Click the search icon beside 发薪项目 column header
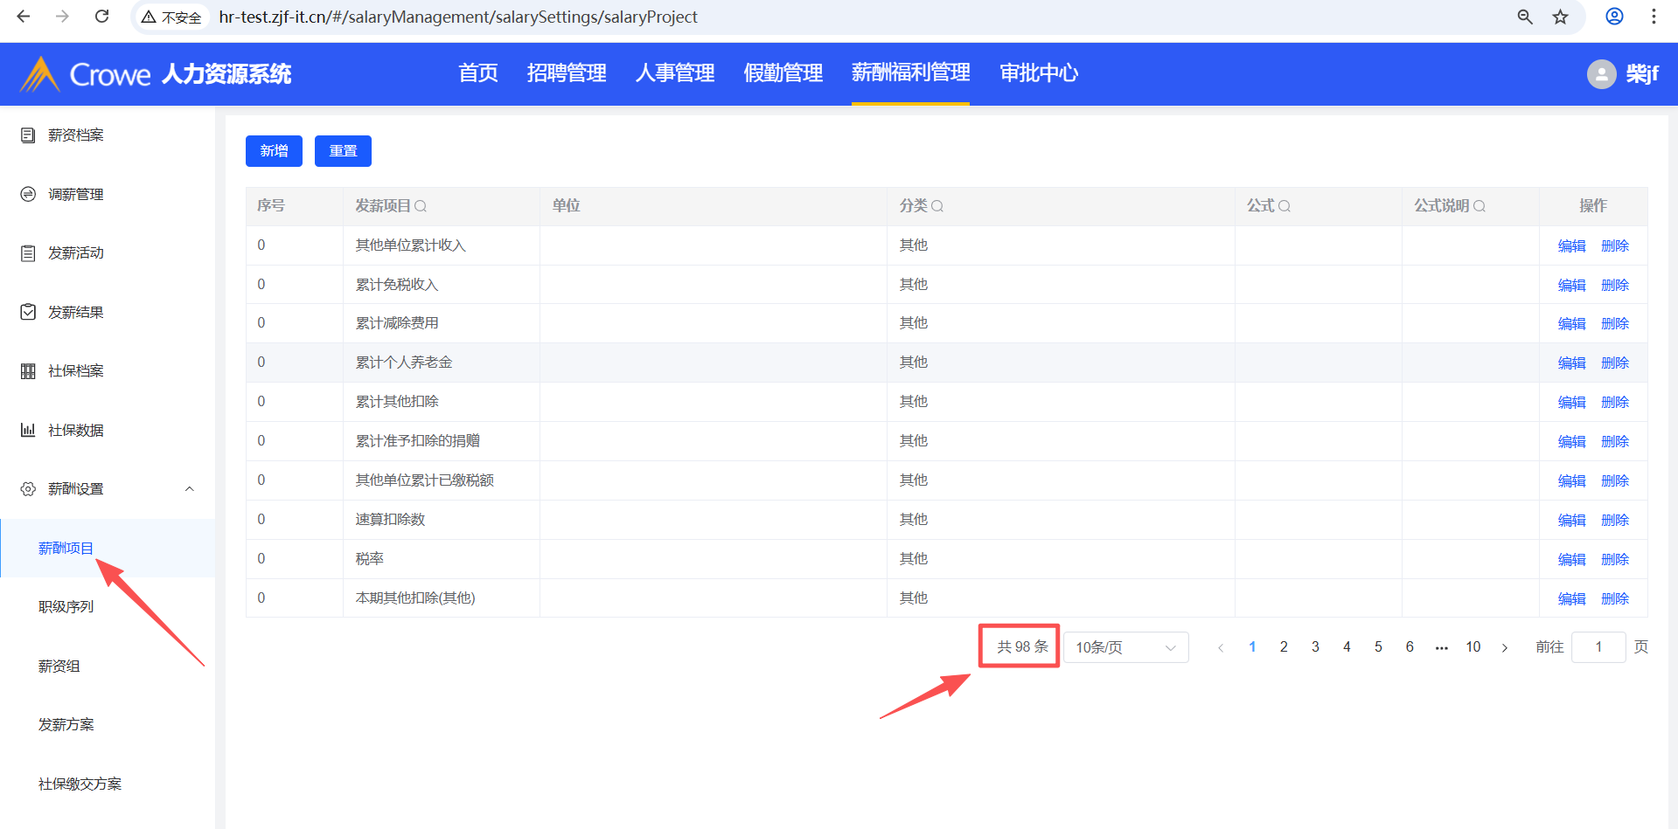The width and height of the screenshot is (1678, 829). point(421,206)
